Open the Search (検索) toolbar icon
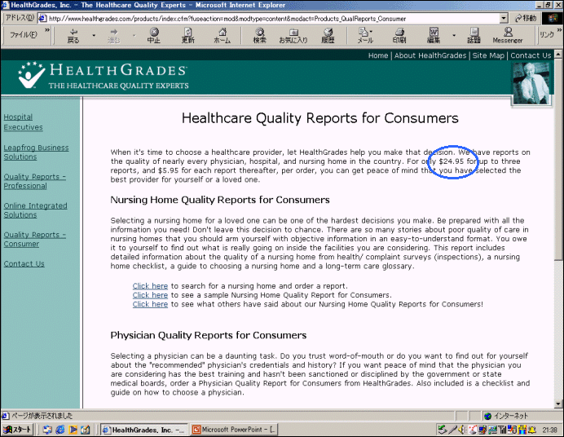The width and height of the screenshot is (564, 437). (x=259, y=35)
